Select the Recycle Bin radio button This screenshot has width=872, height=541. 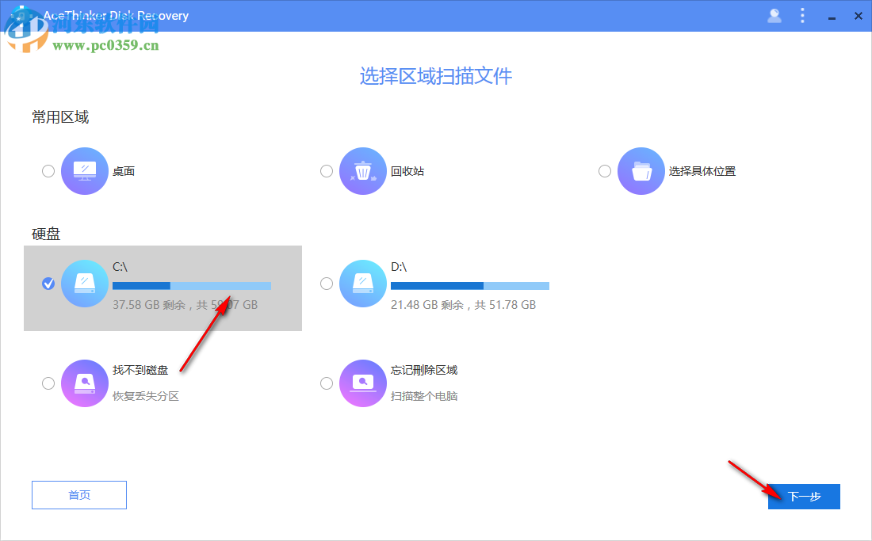(327, 170)
